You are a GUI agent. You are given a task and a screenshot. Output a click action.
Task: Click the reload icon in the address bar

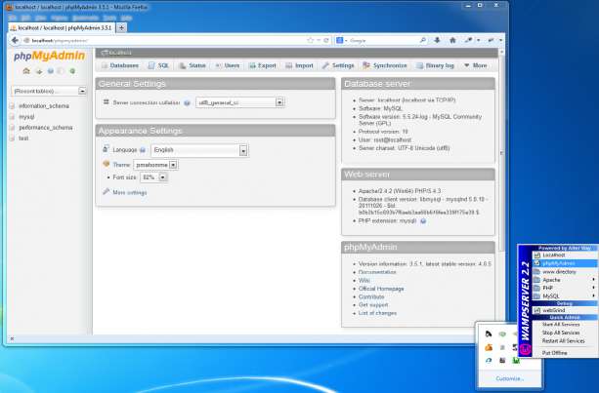[x=325, y=40]
